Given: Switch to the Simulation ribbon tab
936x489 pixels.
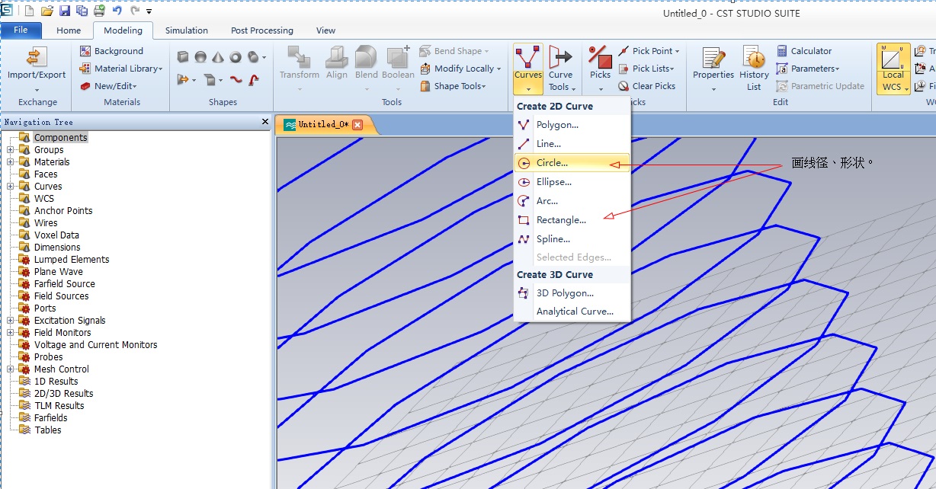Looking at the screenshot, I should pos(187,30).
